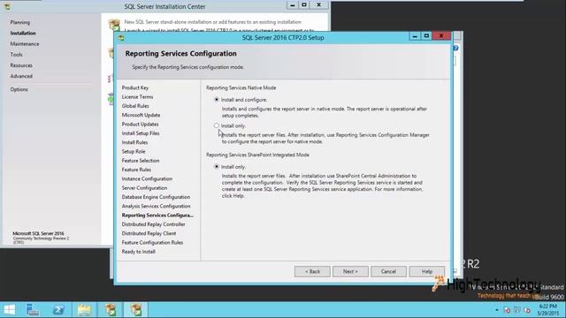
Task: Maximize the SQL Server 2016 CTP2.0 Setup window
Action: coord(426,36)
